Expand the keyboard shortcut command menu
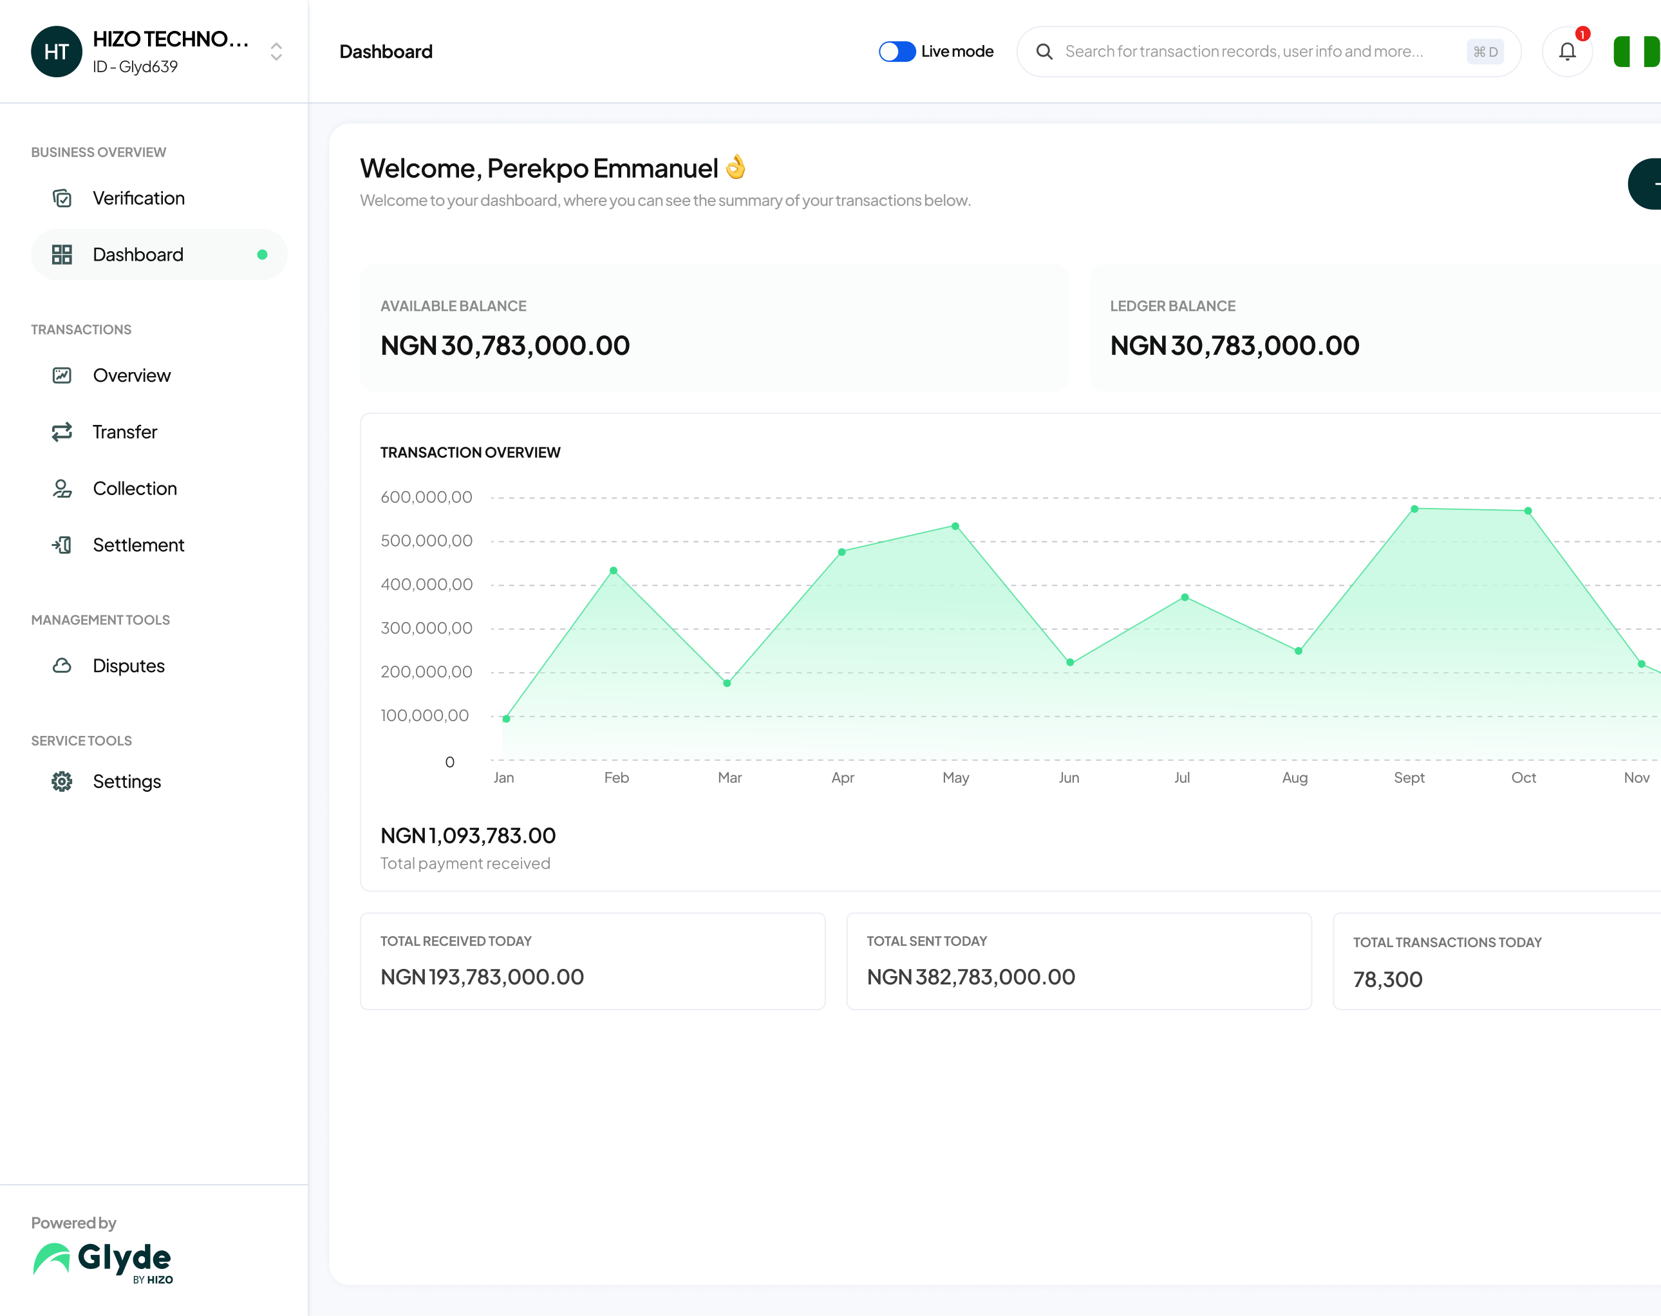 coord(1486,52)
